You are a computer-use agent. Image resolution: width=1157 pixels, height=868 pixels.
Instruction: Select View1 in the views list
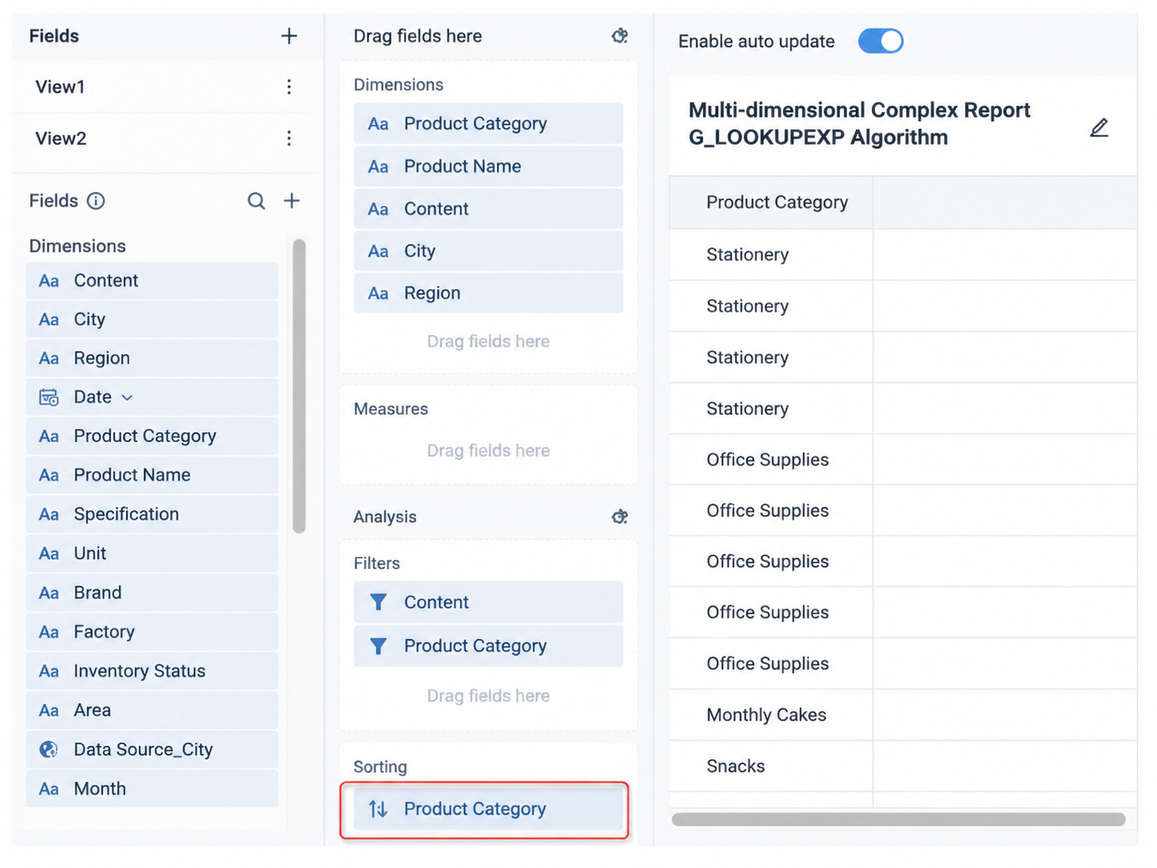(x=60, y=87)
